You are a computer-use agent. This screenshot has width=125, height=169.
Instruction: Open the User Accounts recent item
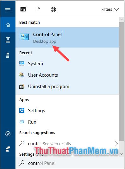point(67,75)
